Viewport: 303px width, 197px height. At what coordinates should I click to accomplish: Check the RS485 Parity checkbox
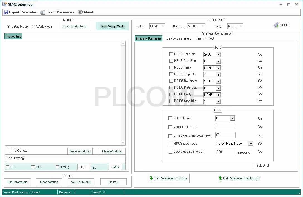tap(171, 94)
